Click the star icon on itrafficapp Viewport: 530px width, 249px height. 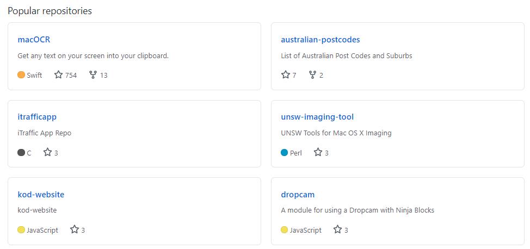(47, 153)
